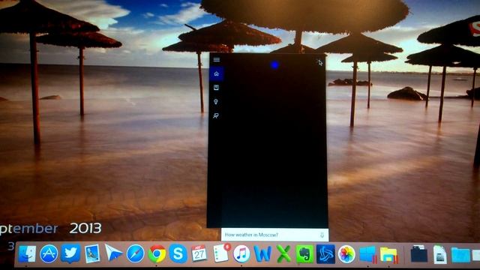Viewport: 480px width, 270px height.
Task: Open Windows File Explorer dock icon
Action: click(x=388, y=255)
